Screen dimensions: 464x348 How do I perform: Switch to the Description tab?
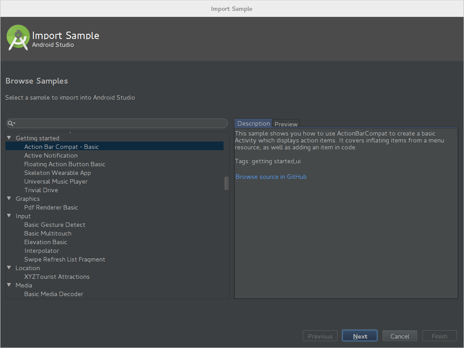(253, 123)
